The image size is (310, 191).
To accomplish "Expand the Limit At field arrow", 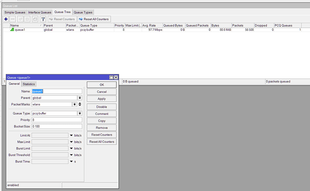I will coord(71,135).
